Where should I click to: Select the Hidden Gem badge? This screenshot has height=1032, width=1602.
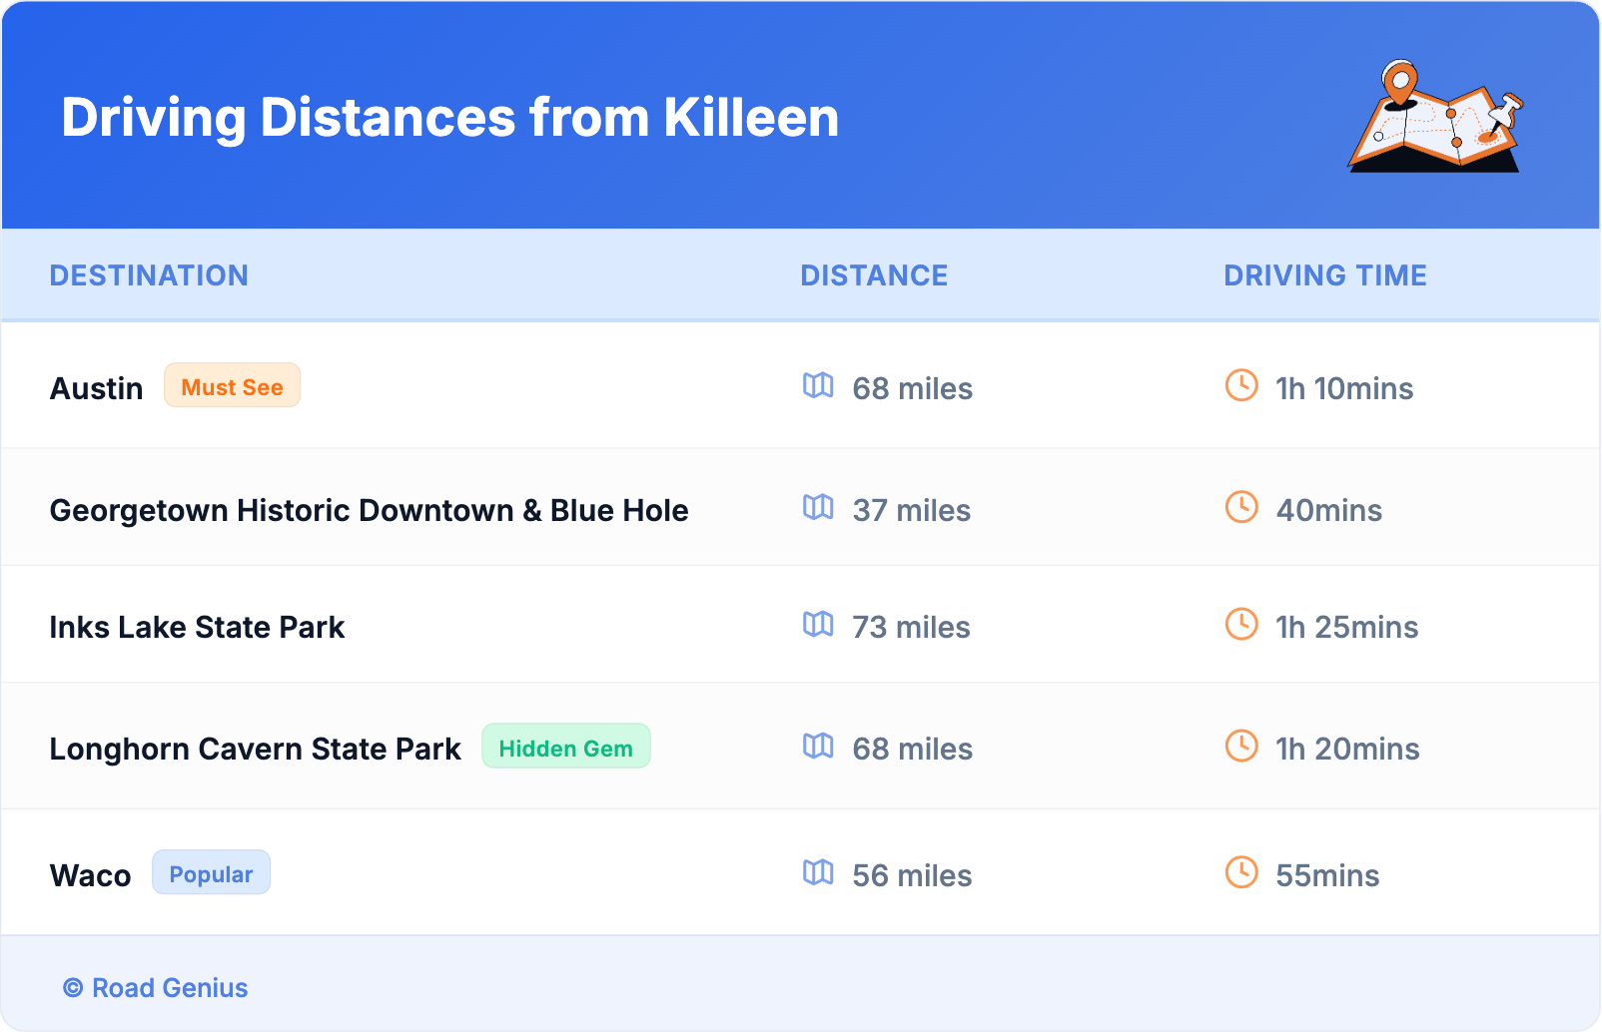point(565,747)
